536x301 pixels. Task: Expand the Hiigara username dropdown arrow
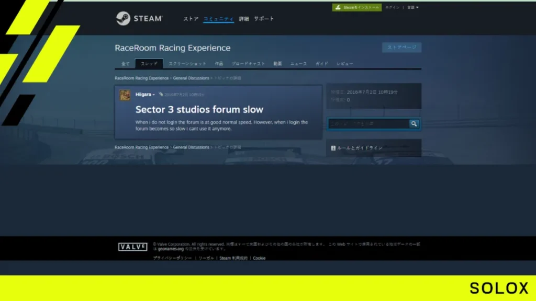click(154, 95)
